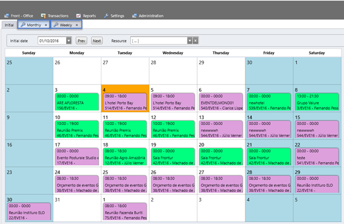The image size is (344, 224).
Task: Open the Evento Posturale Studio event
Action: point(77,157)
